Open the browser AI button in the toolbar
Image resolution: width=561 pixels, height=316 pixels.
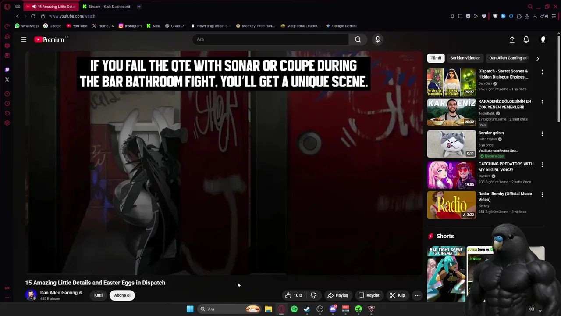pos(544,16)
